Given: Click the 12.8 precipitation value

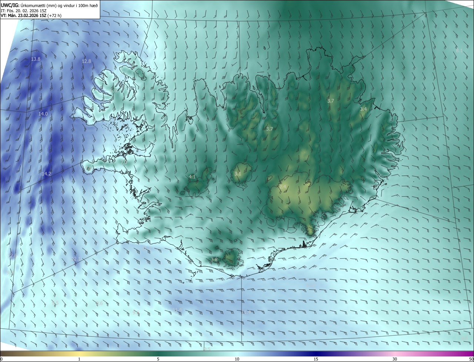Looking at the screenshot, I should [x=86, y=61].
